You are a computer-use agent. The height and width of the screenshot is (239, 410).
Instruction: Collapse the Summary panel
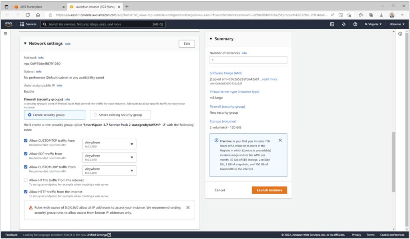211,39
